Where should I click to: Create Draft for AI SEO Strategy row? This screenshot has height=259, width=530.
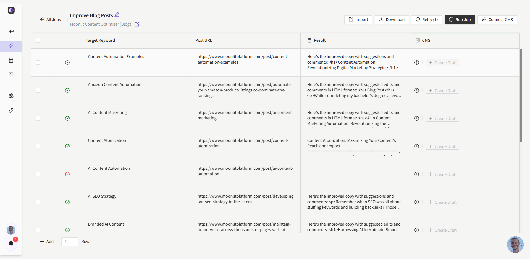coord(442,202)
